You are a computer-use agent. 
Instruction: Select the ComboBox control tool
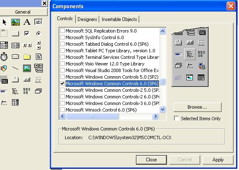click(x=4, y=45)
